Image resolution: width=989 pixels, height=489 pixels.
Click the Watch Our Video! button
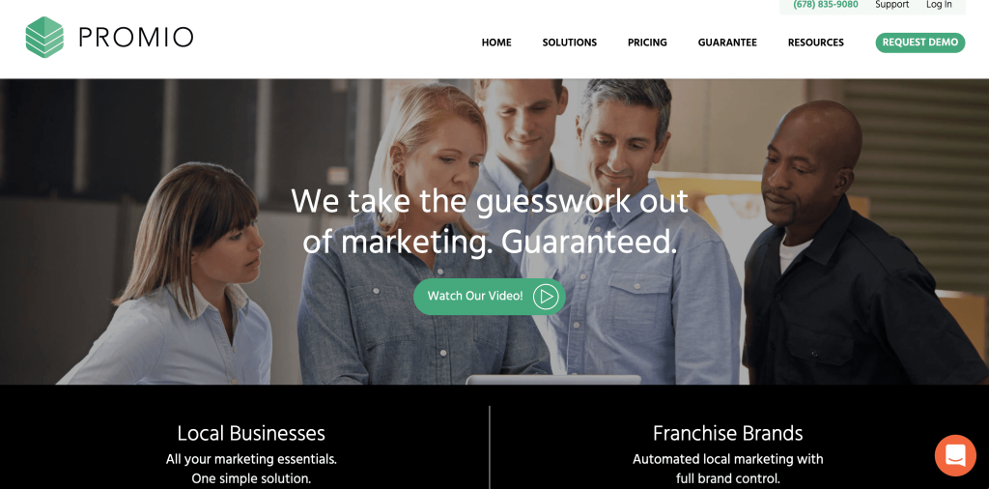click(x=490, y=296)
